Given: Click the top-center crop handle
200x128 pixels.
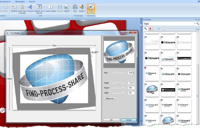Looking at the screenshot, I should pyautogui.click(x=54, y=54).
